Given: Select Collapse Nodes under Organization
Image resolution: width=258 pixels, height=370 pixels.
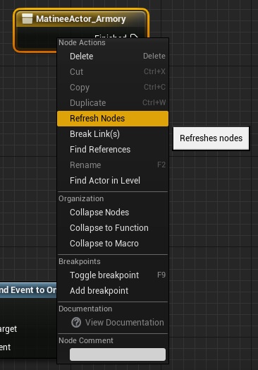Looking at the screenshot, I should [113, 213].
